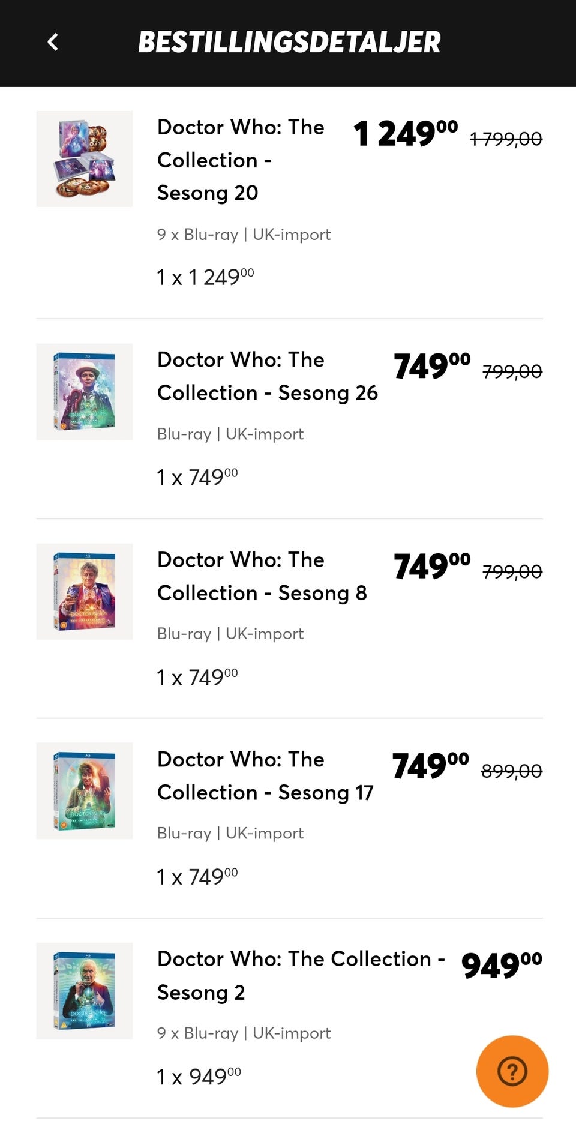The width and height of the screenshot is (576, 1124).
Task: Click the struck-through 899,00 price for Sesong 17
Action: click(x=511, y=771)
